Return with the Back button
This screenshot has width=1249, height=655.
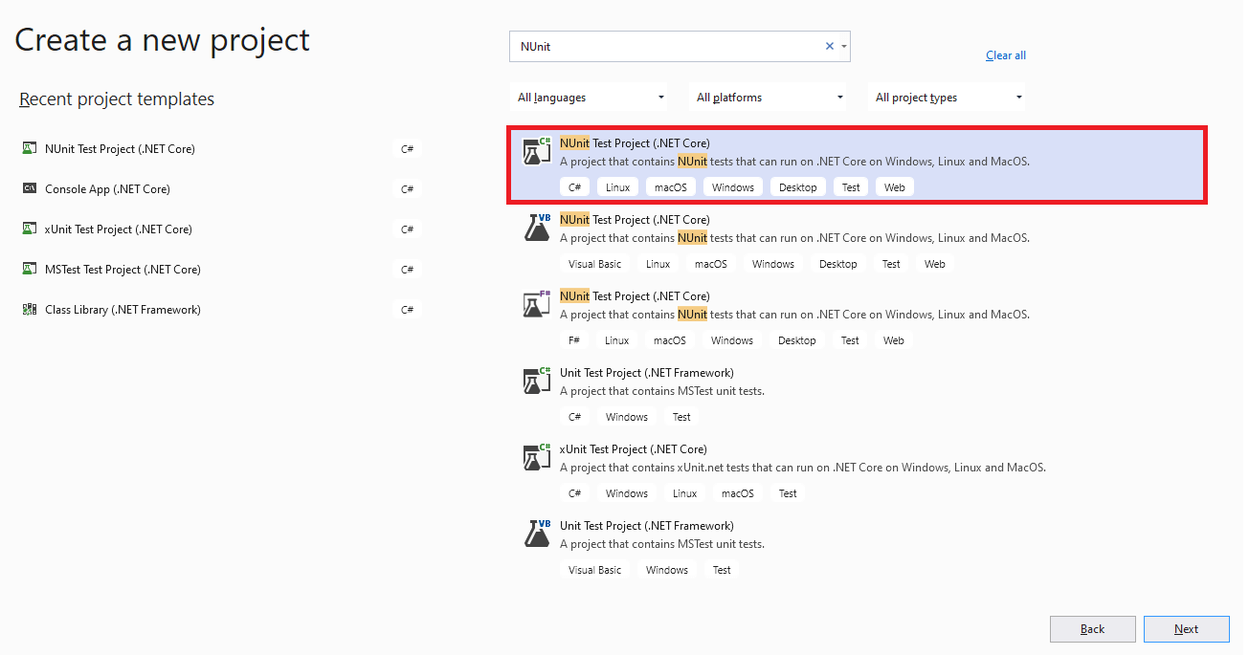click(x=1093, y=629)
